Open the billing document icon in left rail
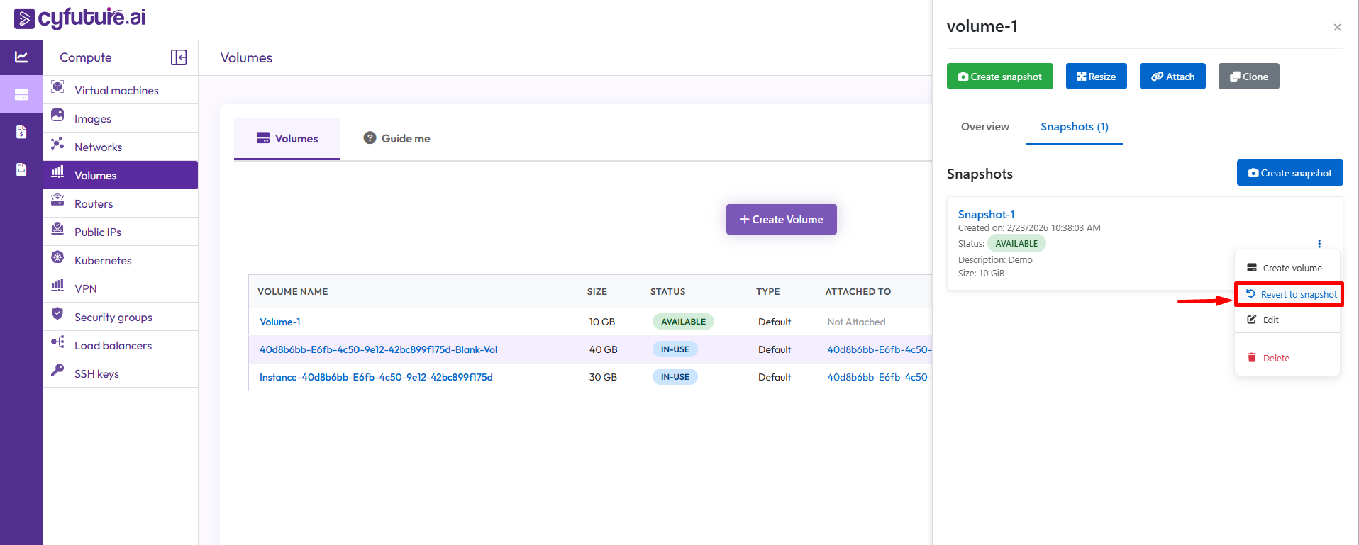This screenshot has height=545, width=1359. 21,132
